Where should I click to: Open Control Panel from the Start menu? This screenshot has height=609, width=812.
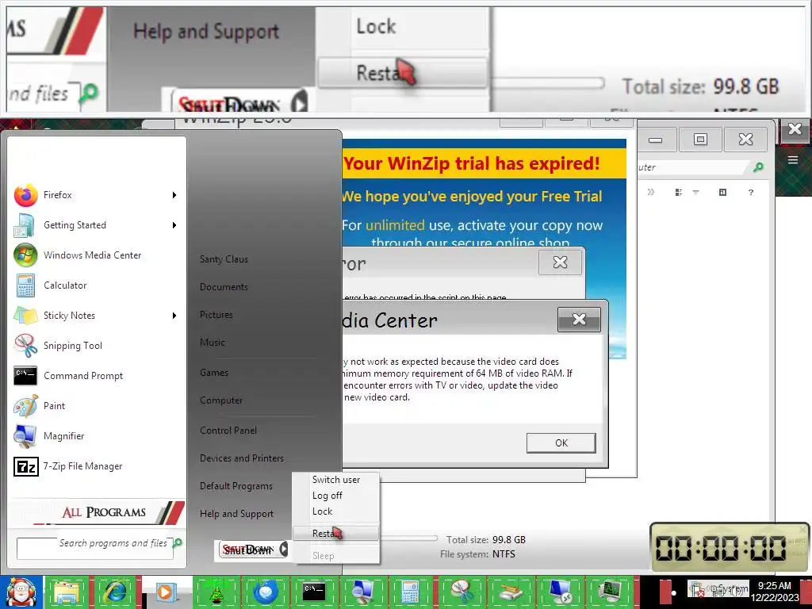click(228, 431)
